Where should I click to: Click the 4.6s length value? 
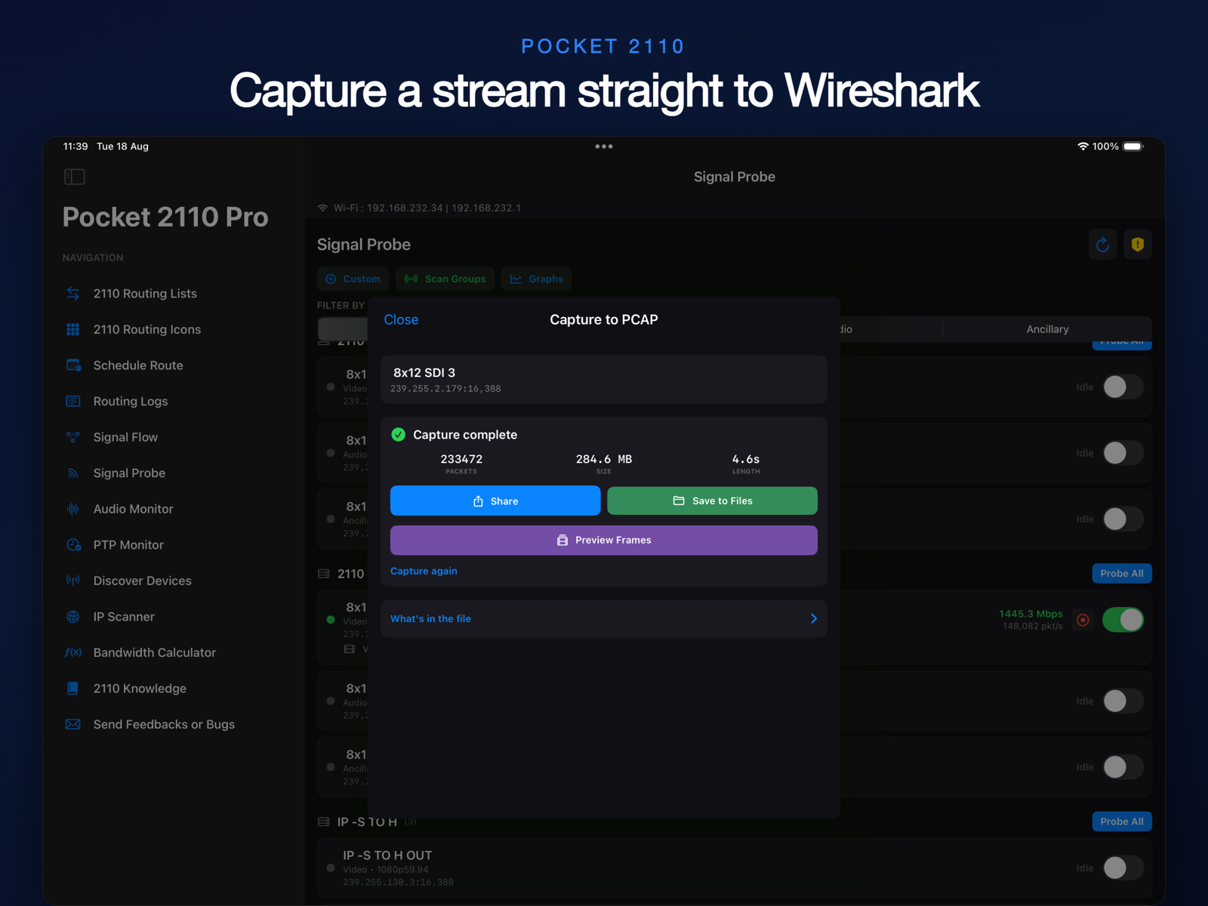coord(746,459)
